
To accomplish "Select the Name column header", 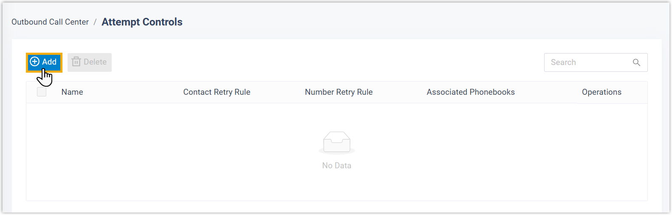I will (x=72, y=92).
